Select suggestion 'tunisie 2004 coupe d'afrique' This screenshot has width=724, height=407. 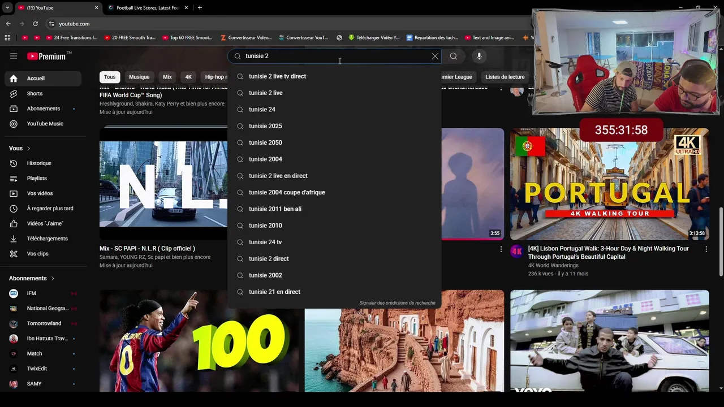click(x=334, y=192)
